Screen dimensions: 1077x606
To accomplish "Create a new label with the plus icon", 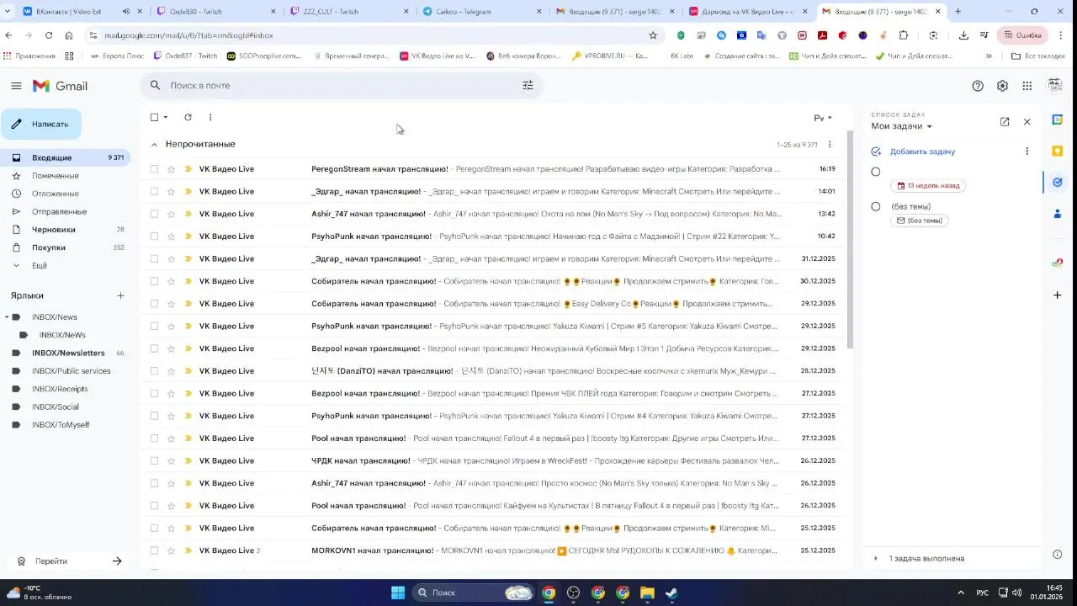I will pyautogui.click(x=120, y=295).
